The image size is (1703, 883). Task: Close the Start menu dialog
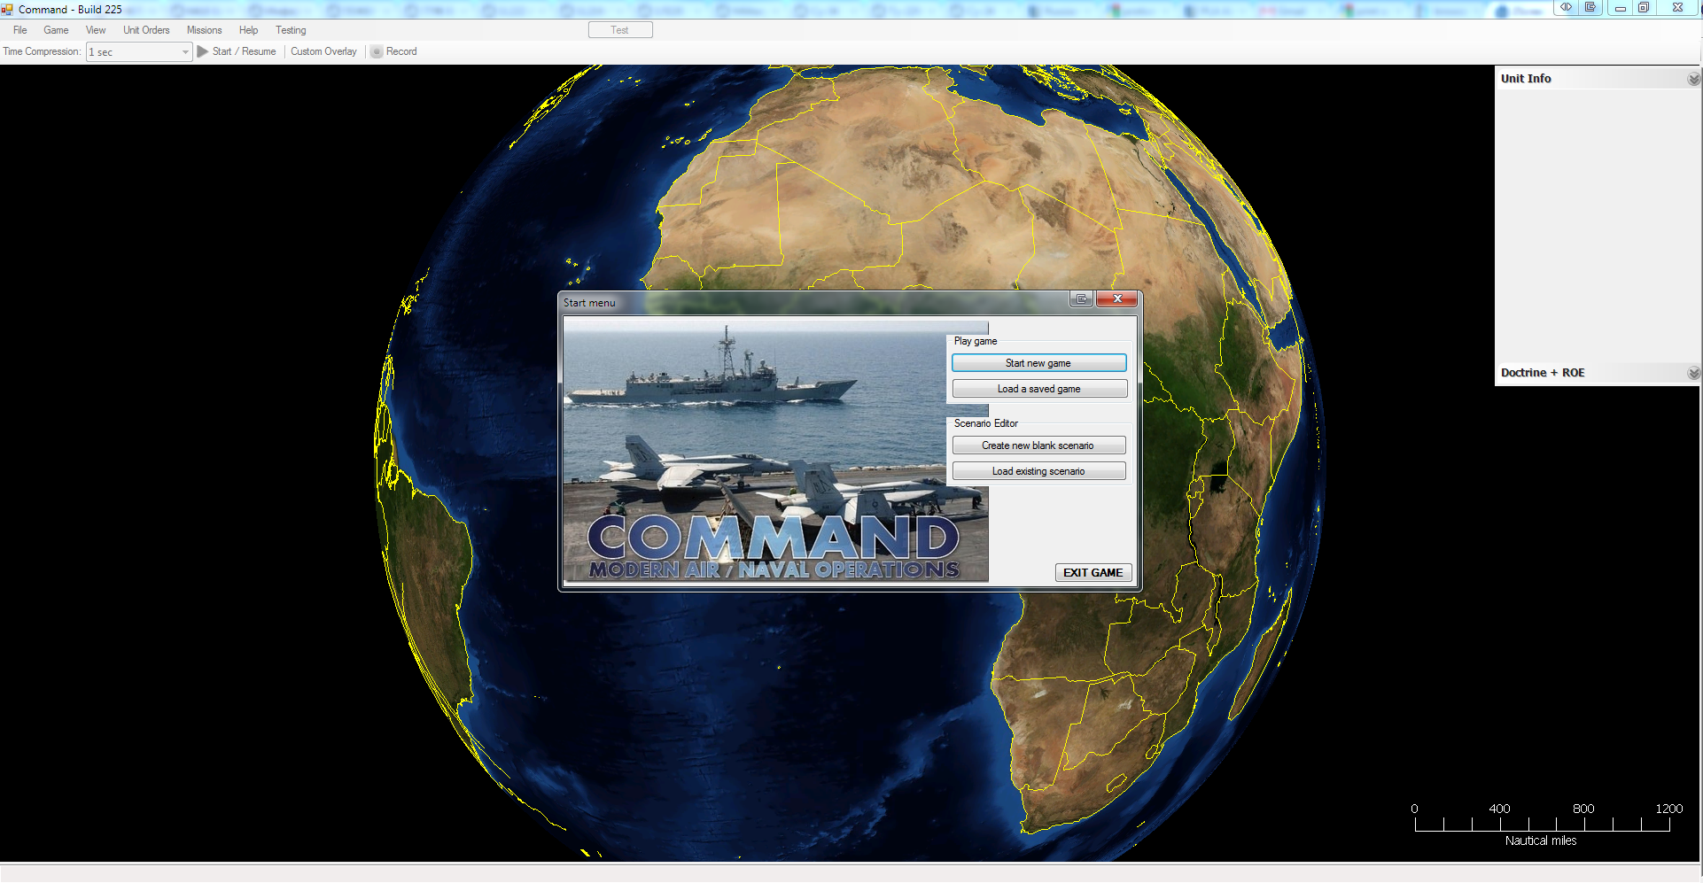point(1117,299)
